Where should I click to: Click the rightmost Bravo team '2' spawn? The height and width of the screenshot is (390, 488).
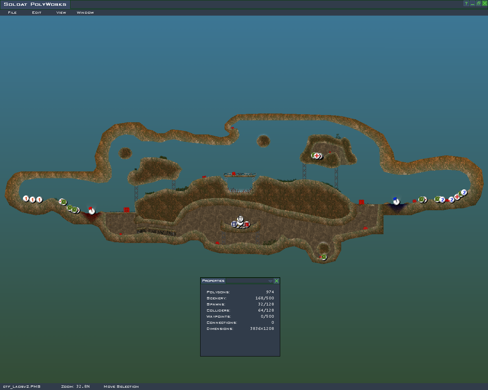(464, 192)
